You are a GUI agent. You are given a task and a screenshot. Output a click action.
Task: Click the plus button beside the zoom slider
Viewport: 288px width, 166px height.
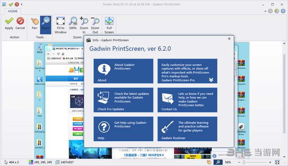(270, 162)
